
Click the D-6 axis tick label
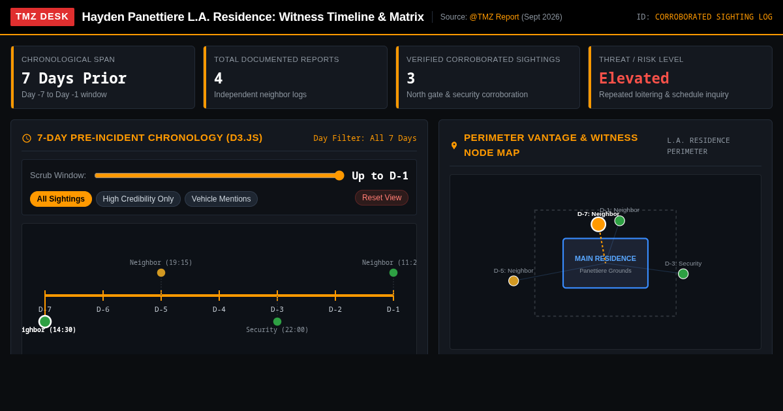(103, 309)
